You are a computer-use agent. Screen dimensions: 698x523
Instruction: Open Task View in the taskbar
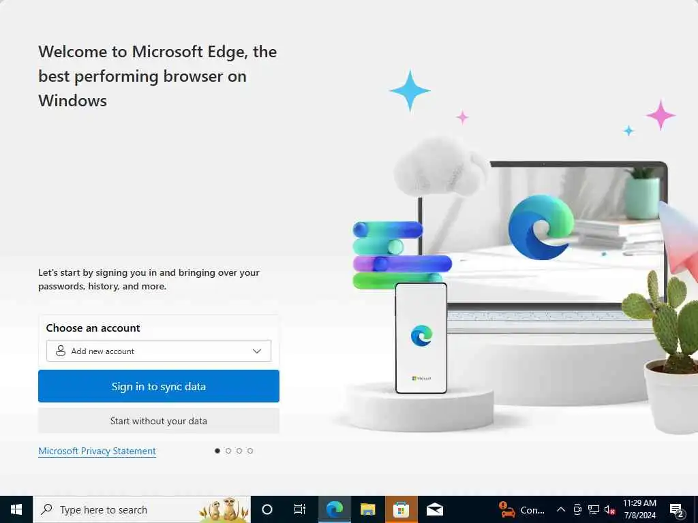[x=300, y=509]
